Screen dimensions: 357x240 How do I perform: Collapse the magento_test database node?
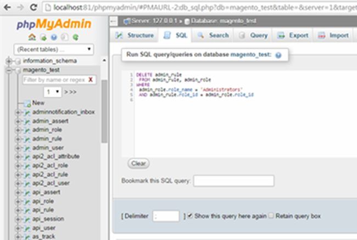click(9, 70)
